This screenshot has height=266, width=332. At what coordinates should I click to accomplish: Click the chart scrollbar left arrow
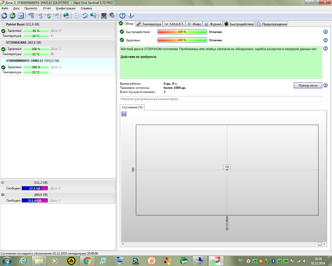123,244
